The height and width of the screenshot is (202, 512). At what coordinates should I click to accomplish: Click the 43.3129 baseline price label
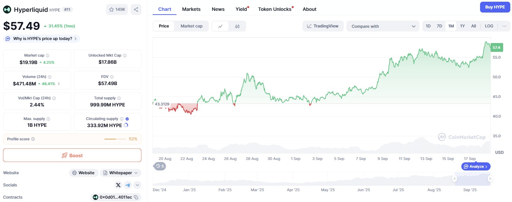click(162, 104)
